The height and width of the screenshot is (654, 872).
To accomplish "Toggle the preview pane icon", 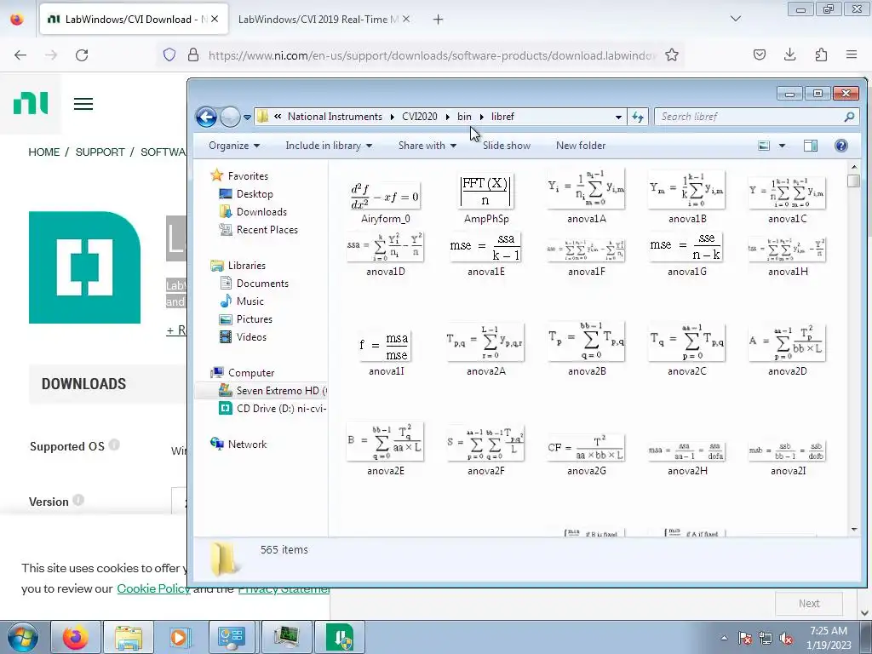I will coord(811,146).
